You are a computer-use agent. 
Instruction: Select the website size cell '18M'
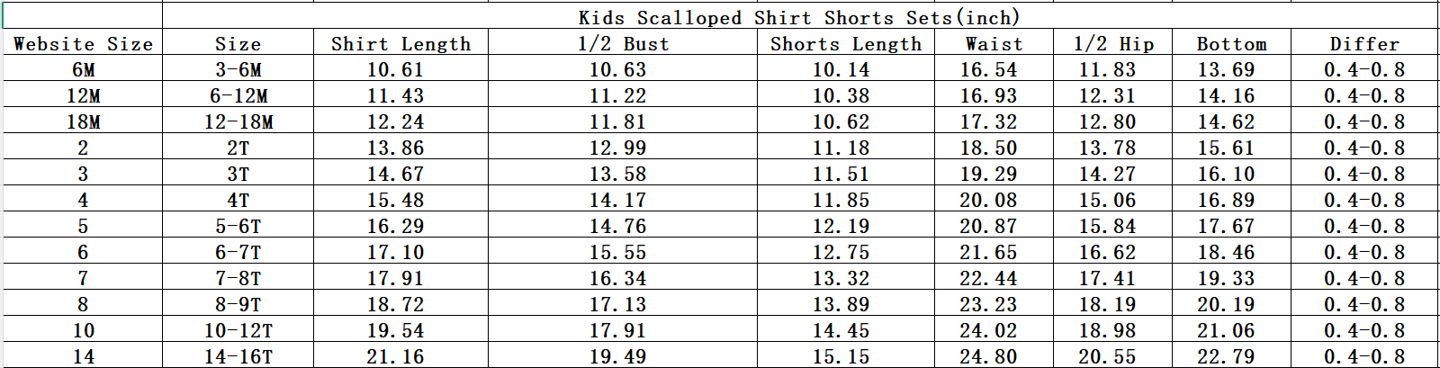coord(83,121)
